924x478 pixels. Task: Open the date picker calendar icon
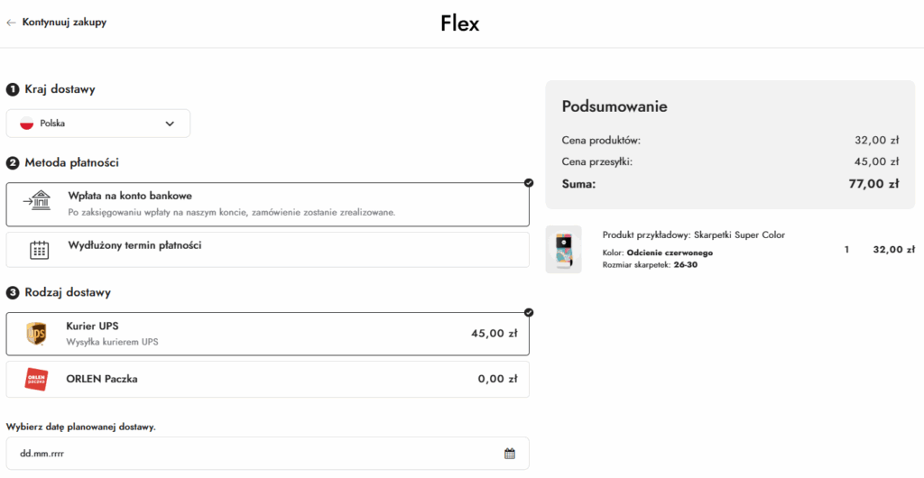510,454
